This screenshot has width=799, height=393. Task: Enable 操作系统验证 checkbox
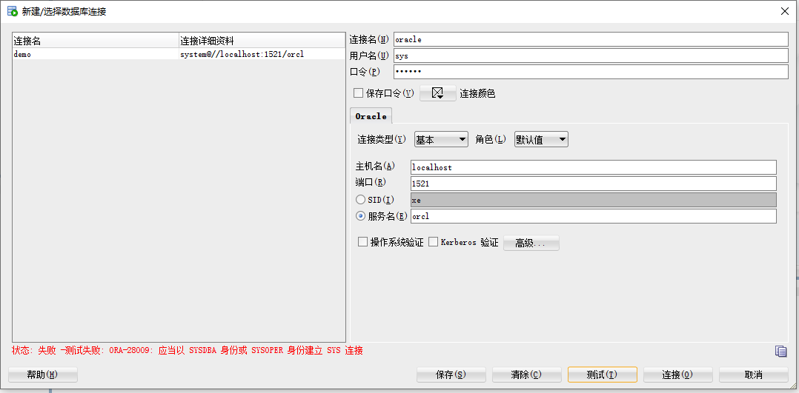tap(363, 242)
